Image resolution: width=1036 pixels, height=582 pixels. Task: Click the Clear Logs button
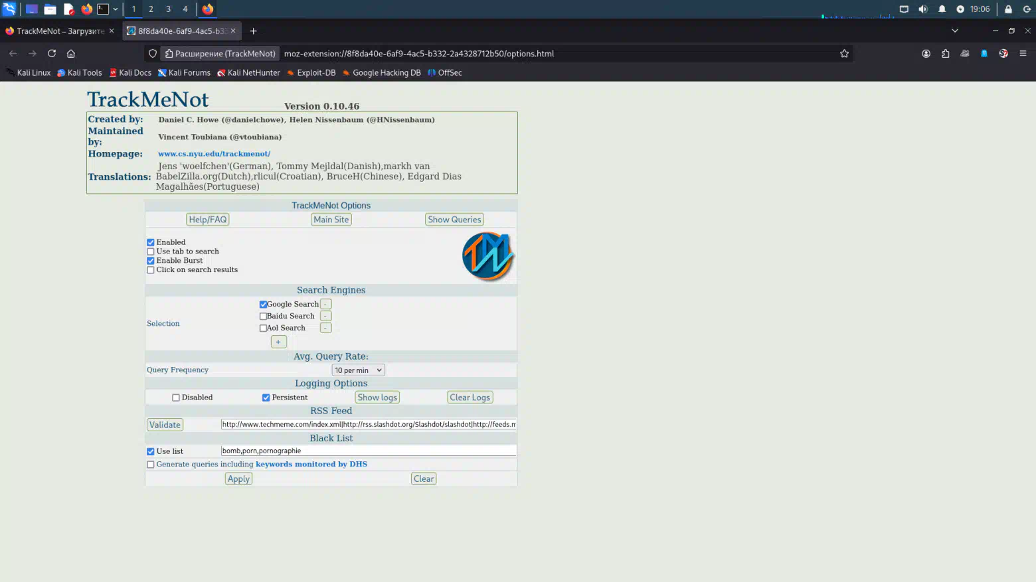point(470,398)
